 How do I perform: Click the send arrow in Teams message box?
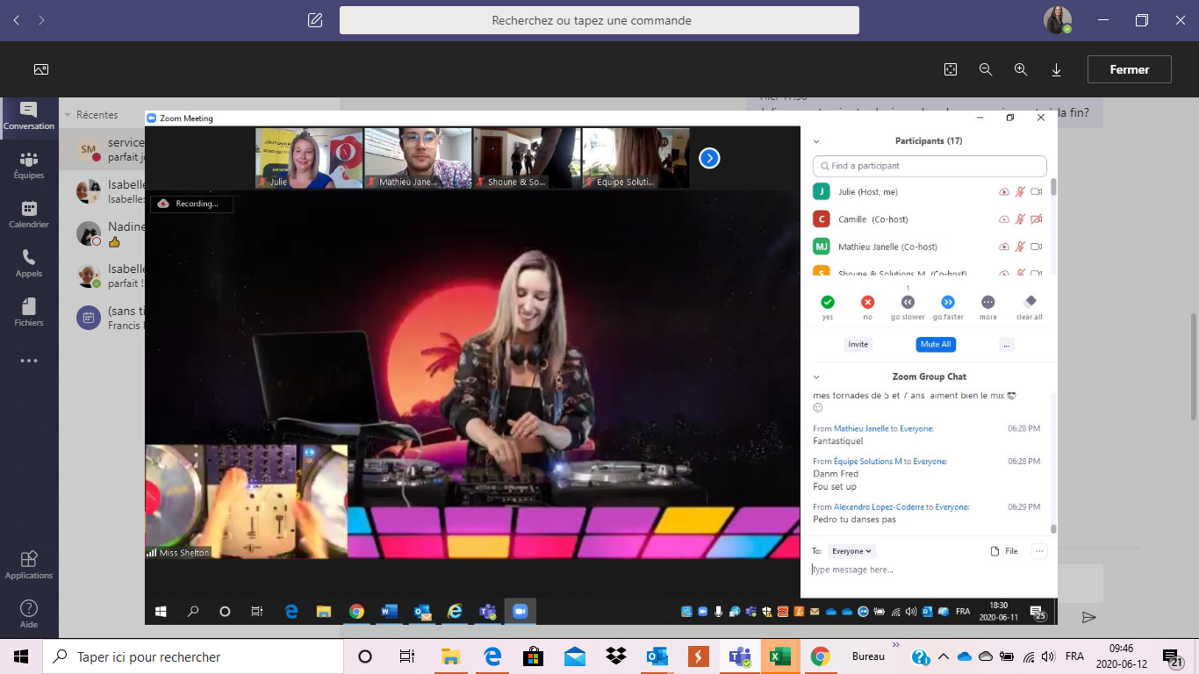(1089, 617)
